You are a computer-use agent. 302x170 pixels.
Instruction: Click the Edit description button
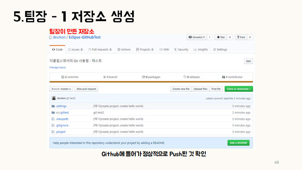(x=248, y=61)
